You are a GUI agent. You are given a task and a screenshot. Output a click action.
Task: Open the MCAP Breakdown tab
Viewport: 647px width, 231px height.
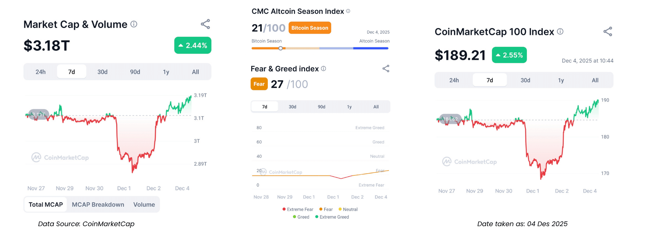(98, 204)
